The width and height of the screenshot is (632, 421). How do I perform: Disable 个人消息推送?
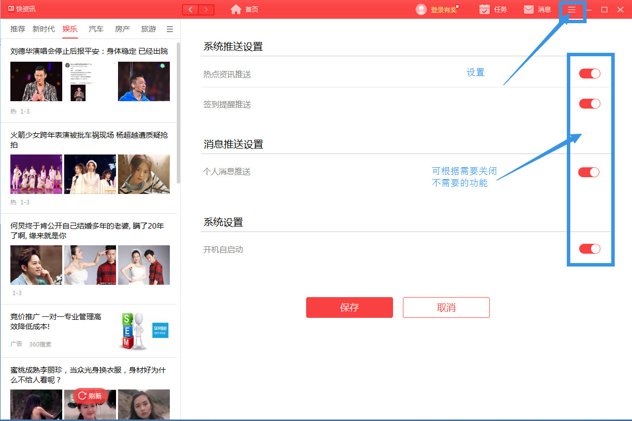[x=589, y=172]
